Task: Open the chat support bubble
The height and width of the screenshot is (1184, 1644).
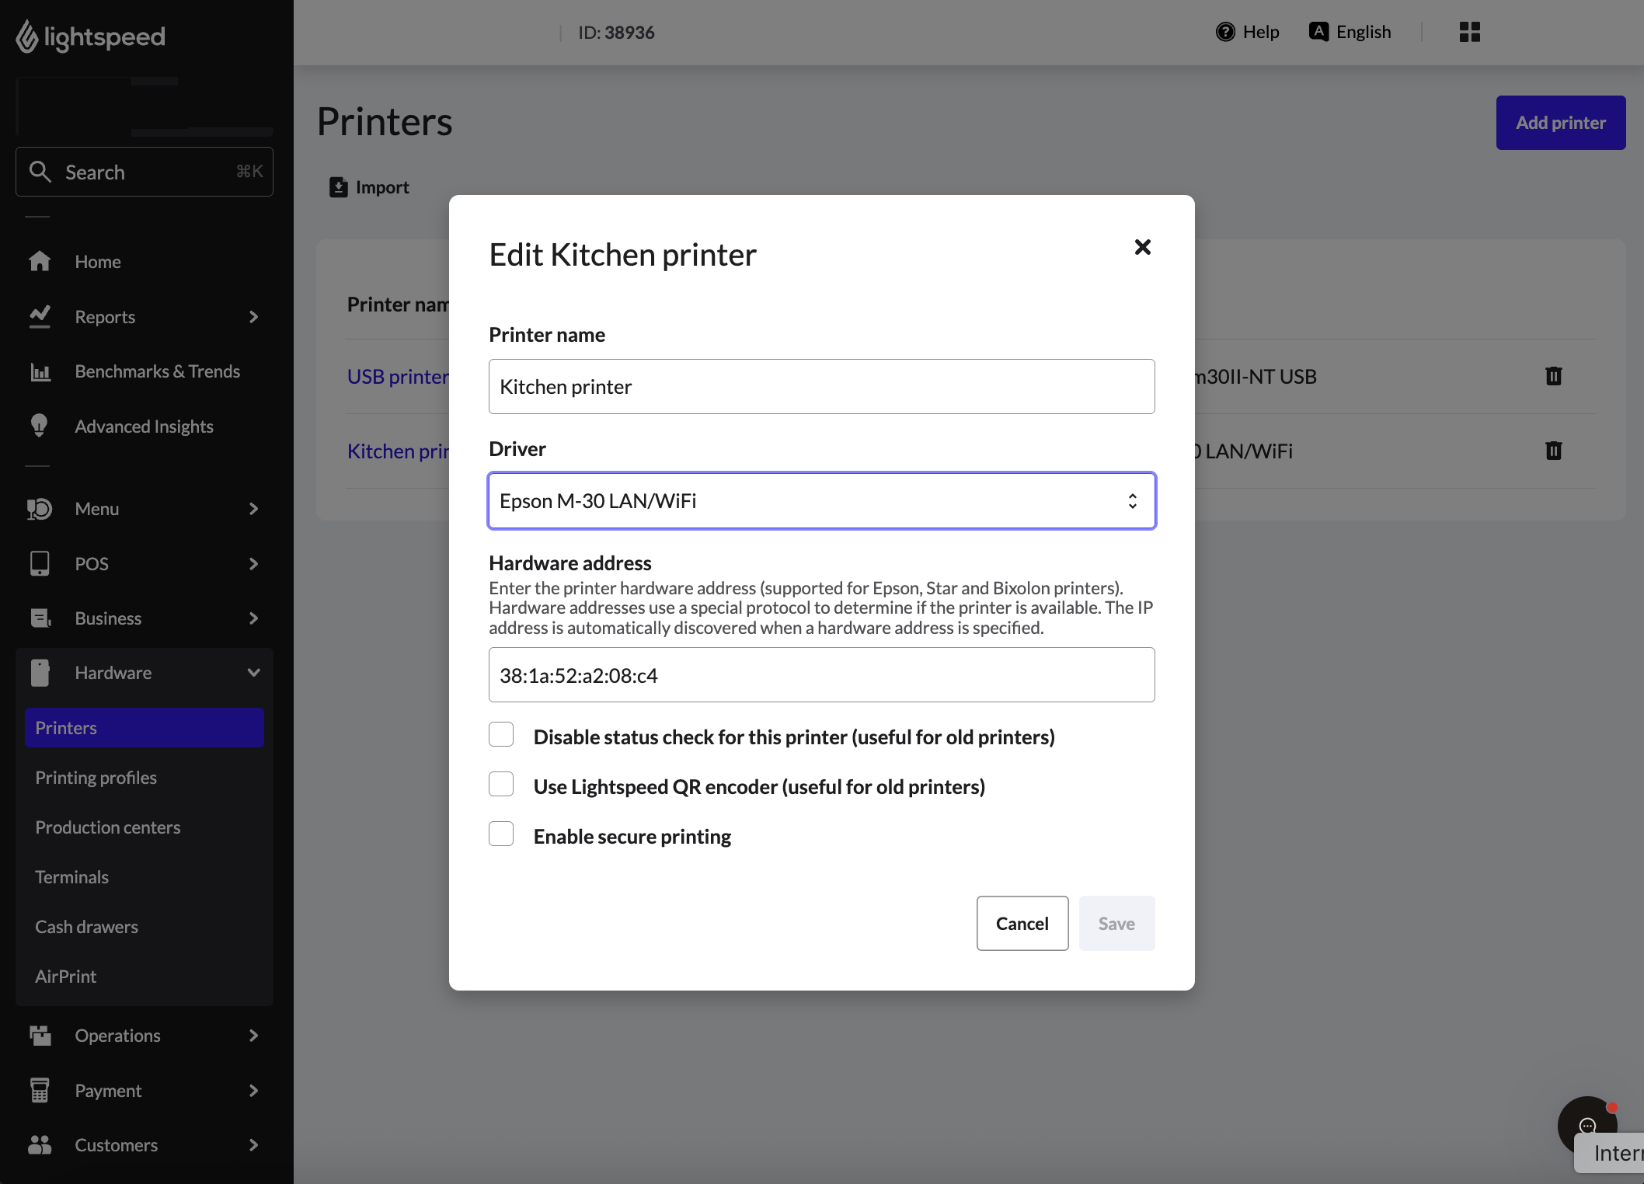Action: pos(1587,1124)
